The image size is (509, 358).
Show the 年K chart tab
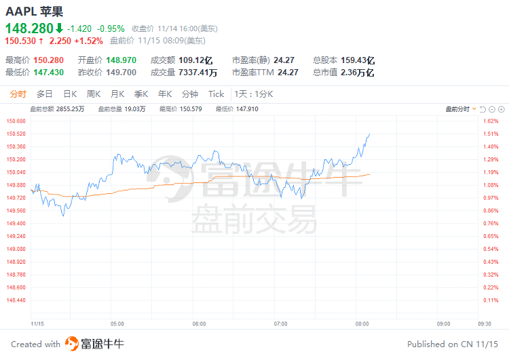pyautogui.click(x=165, y=94)
